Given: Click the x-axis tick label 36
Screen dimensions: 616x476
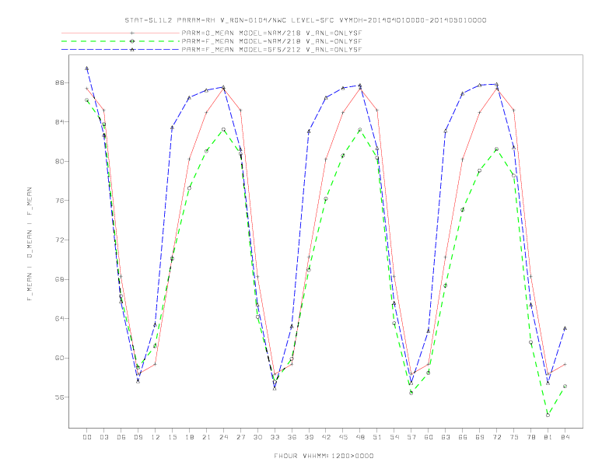Looking at the screenshot, I should click(292, 437).
